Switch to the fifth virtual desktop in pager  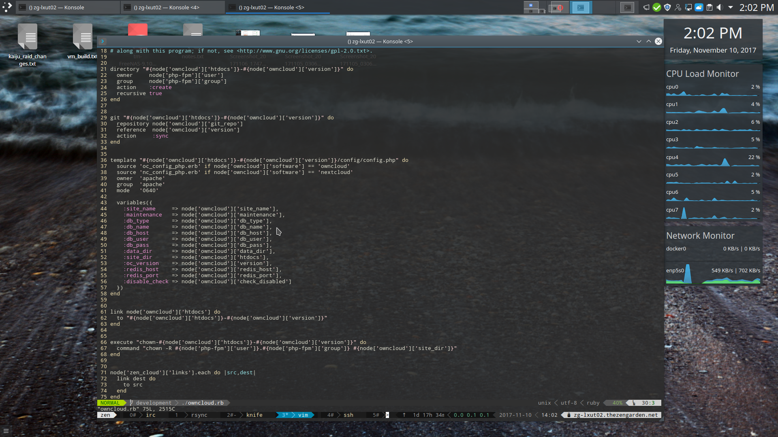627,7
